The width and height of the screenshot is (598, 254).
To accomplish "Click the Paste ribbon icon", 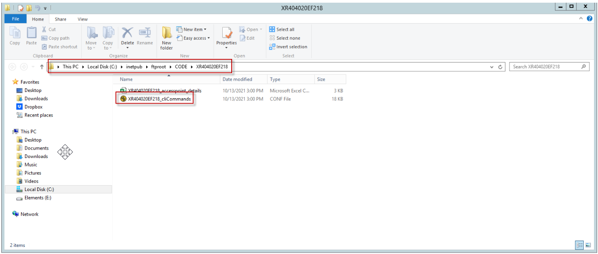I will tap(31, 36).
